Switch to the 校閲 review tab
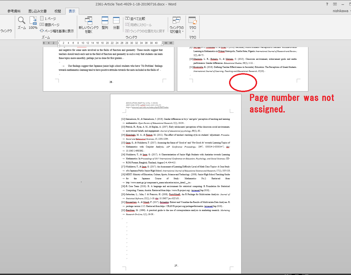The height and width of the screenshot is (275, 351). click(58, 11)
